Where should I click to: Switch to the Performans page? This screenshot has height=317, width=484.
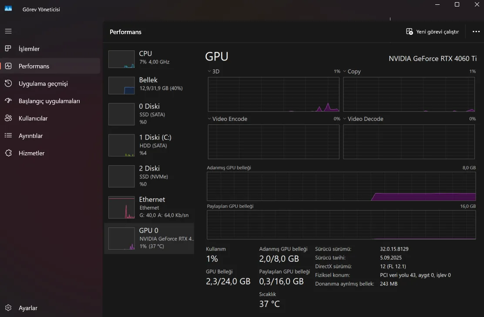[x=50, y=66]
